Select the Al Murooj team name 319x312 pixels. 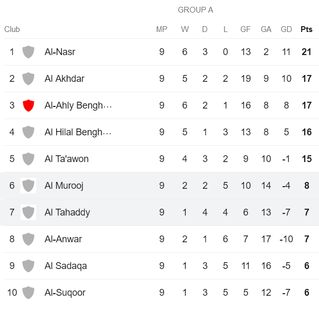[x=64, y=186]
